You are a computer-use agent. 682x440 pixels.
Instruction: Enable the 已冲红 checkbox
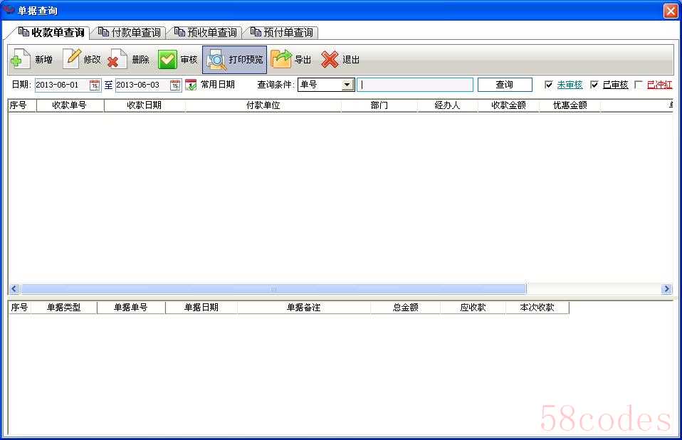(639, 85)
